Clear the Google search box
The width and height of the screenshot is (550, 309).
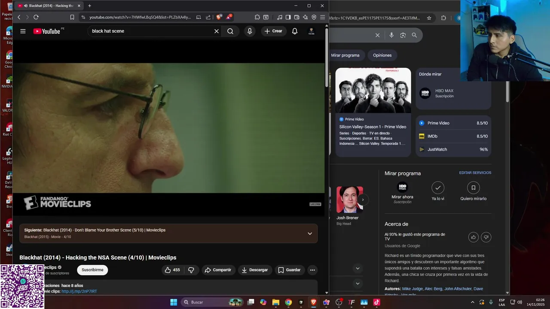378,35
